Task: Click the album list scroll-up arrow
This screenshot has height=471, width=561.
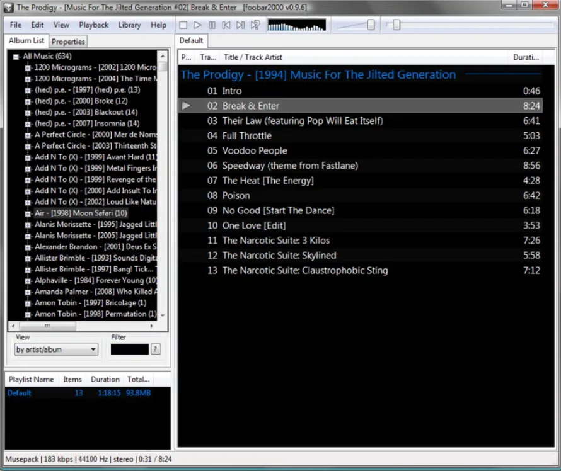Action: 163,56
